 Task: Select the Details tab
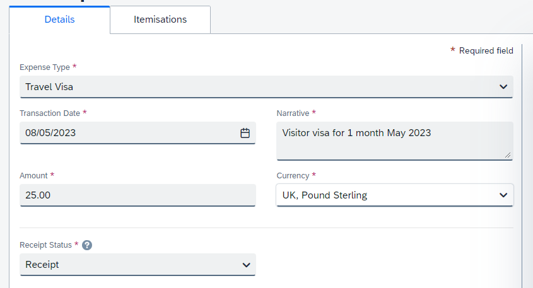(x=59, y=20)
